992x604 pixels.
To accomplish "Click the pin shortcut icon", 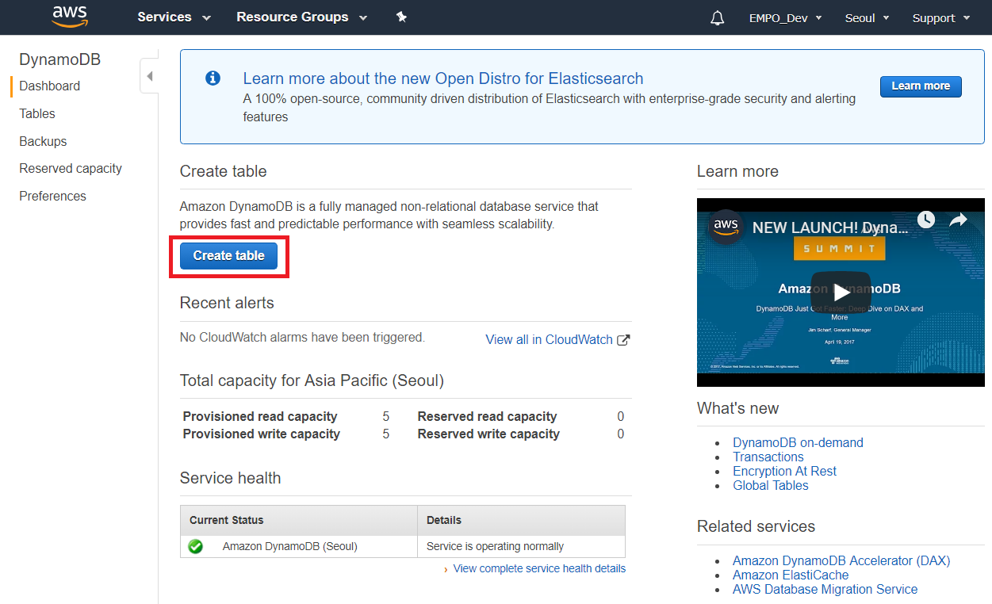I will (x=402, y=17).
